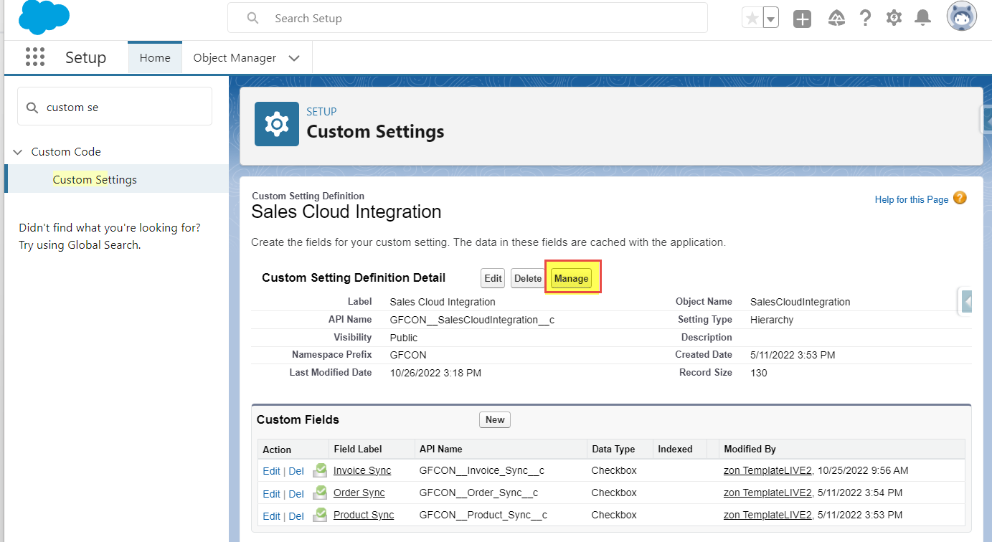Click the magnifier icon in Quick Find box

(x=32, y=108)
